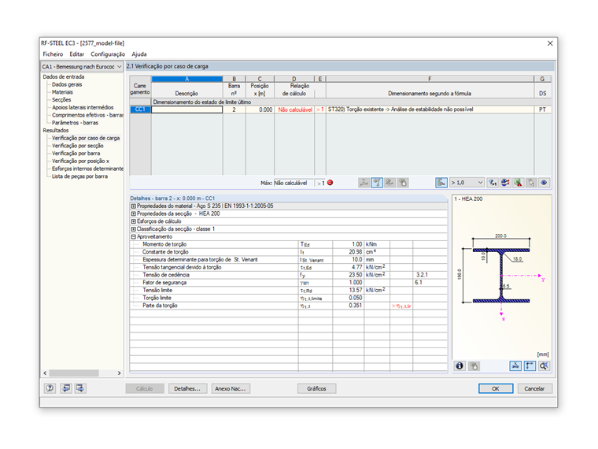Select 'Verificação por posição x' tree item
598x449 pixels.
click(x=80, y=161)
